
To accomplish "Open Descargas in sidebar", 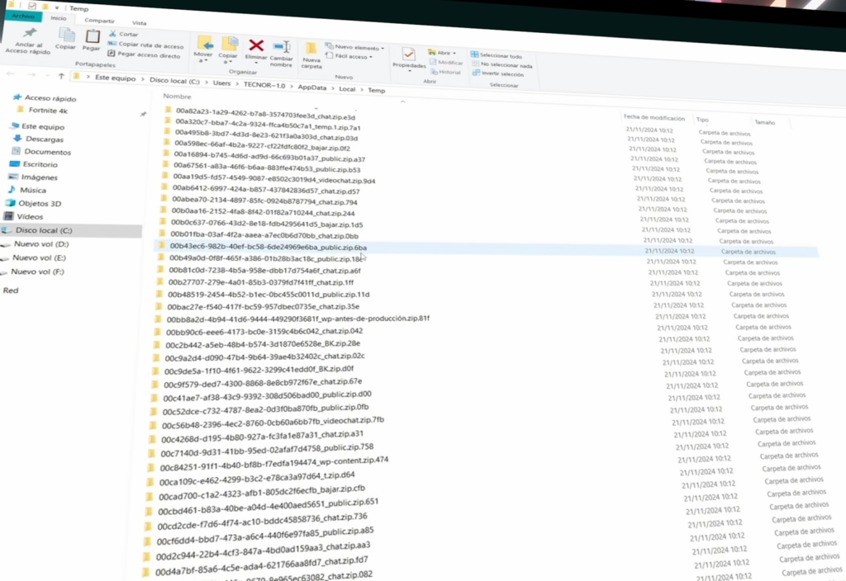I will 39,139.
